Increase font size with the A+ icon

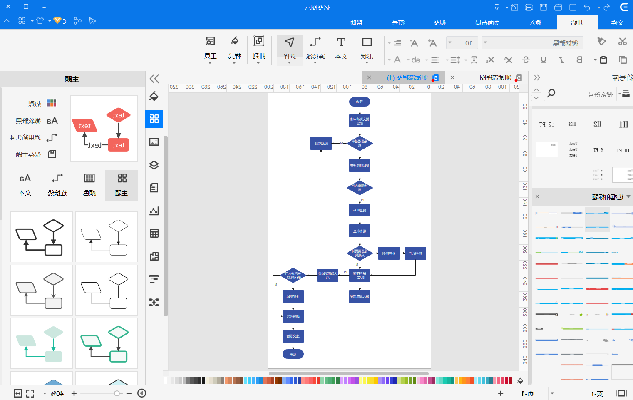tap(432, 43)
